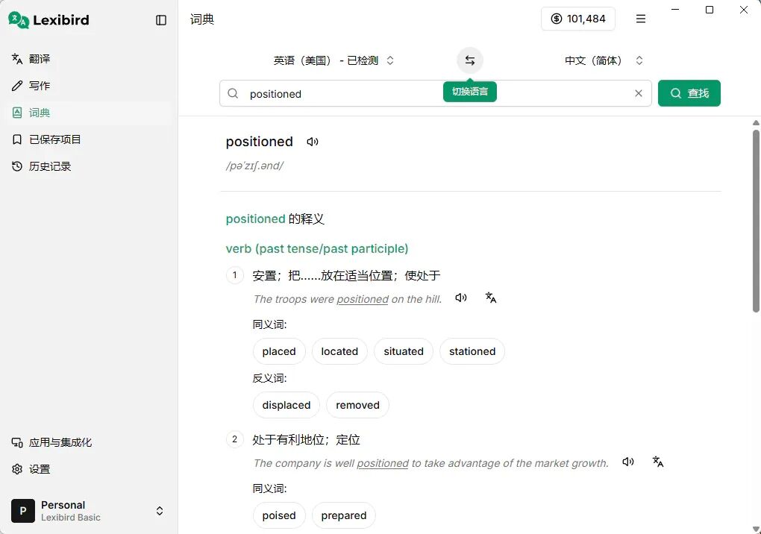The image size is (761, 534).
Task: Play audio for company example sentence
Action: (628, 462)
